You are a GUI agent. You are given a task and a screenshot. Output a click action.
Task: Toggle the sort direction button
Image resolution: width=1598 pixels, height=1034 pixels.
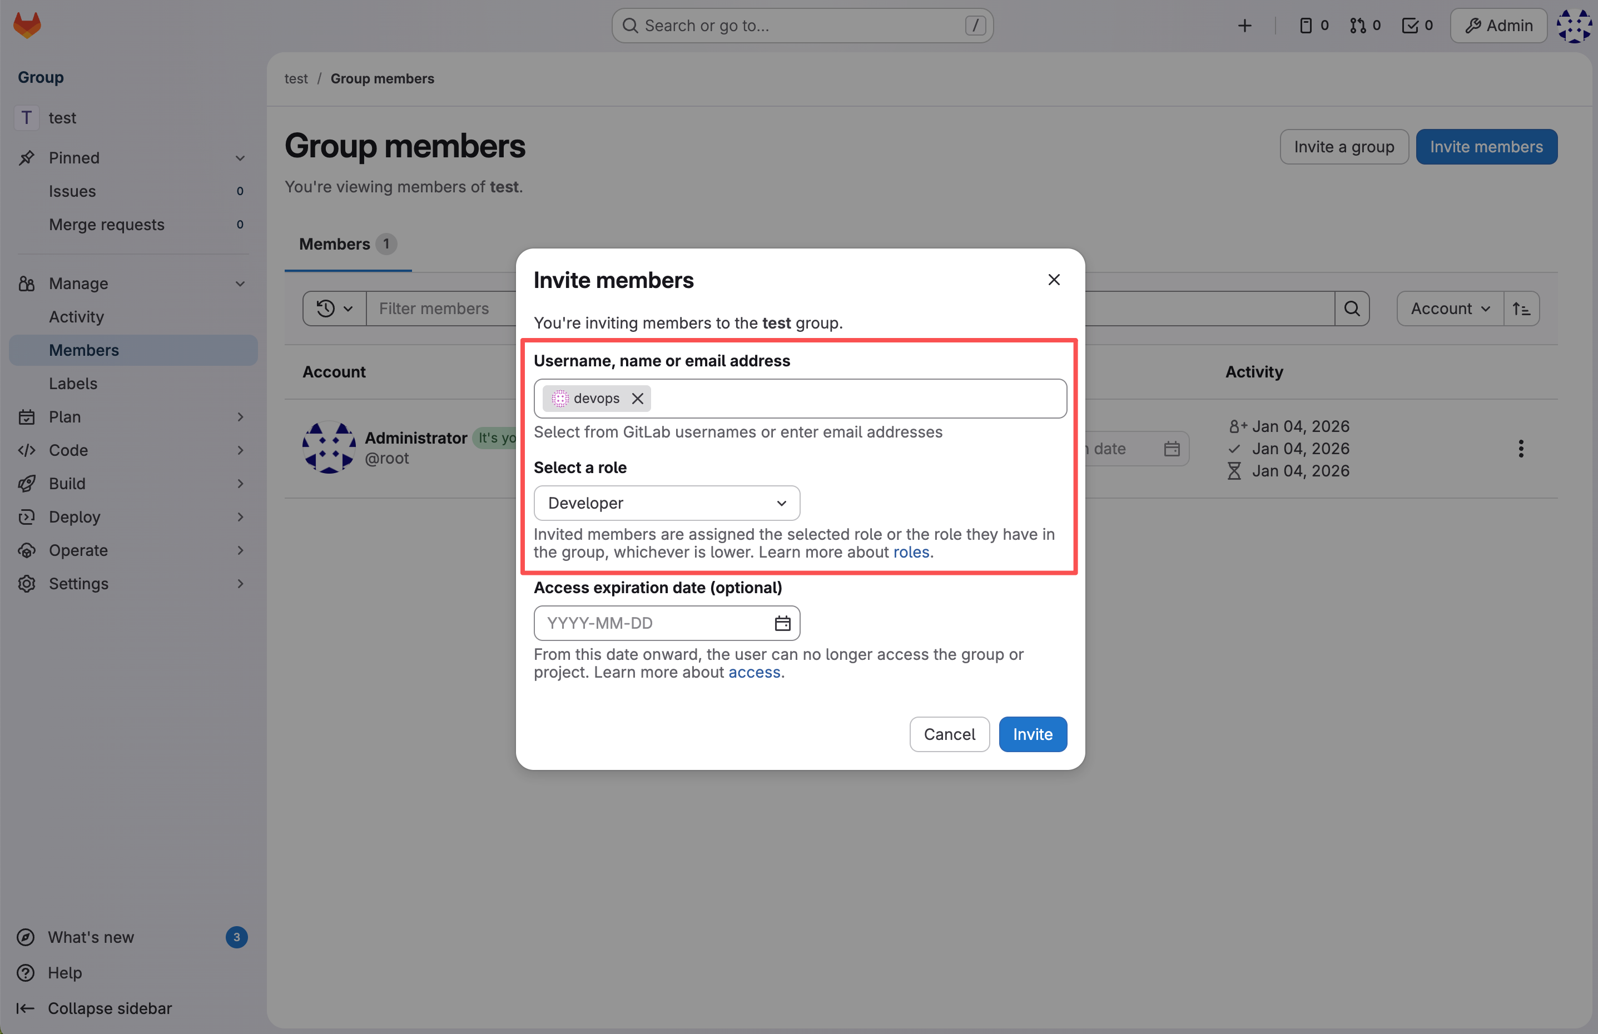pyautogui.click(x=1521, y=308)
